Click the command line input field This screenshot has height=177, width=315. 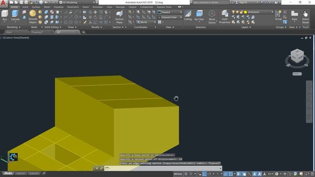pos(163,168)
